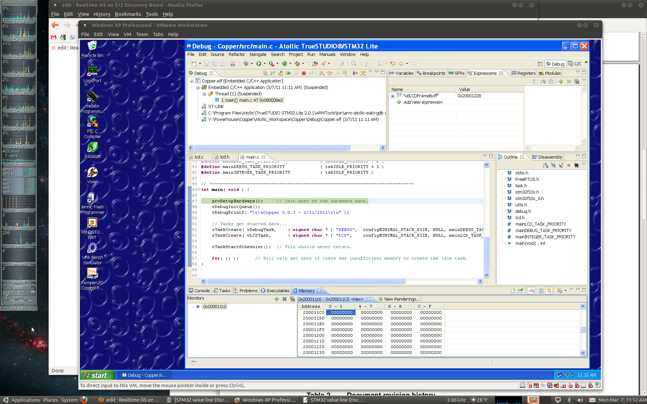Viewport: 647px width, 404px height.
Task: Collapse Embedded C/C++ Application node
Action: [198, 88]
